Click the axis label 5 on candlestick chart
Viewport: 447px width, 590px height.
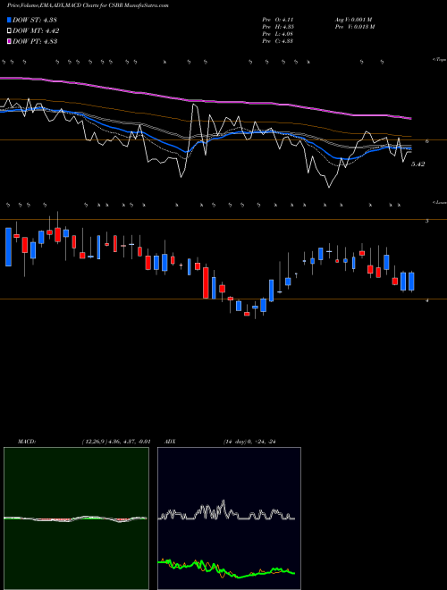click(426, 221)
